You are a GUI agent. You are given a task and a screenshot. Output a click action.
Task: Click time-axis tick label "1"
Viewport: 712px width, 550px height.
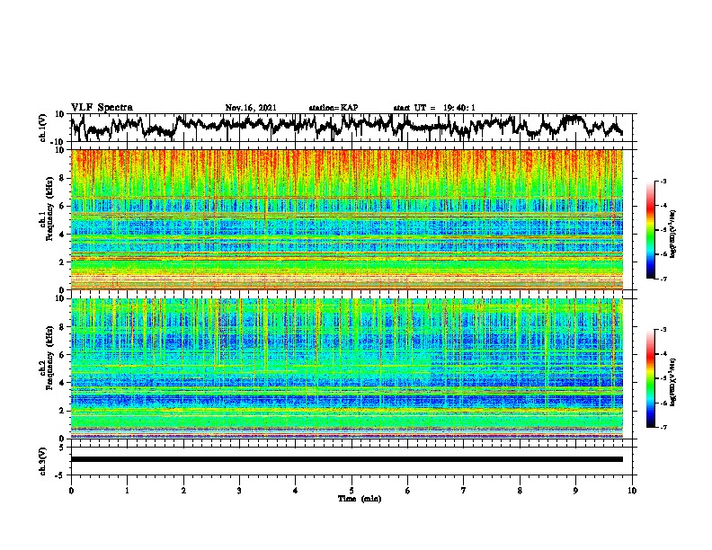pos(127,491)
